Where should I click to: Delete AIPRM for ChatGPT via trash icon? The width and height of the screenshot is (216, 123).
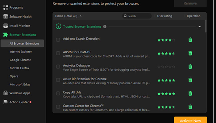coord(190,53)
